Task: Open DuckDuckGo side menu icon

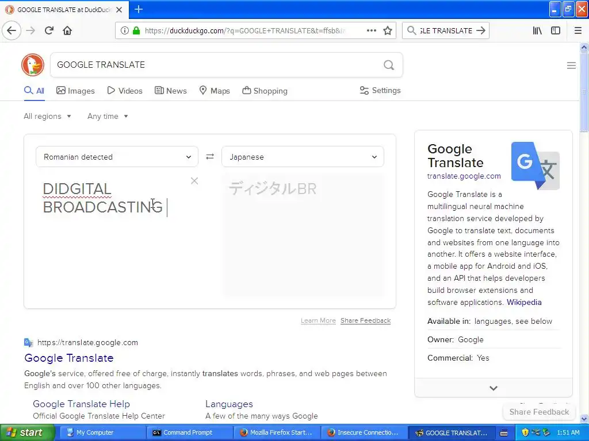Action: click(571, 65)
